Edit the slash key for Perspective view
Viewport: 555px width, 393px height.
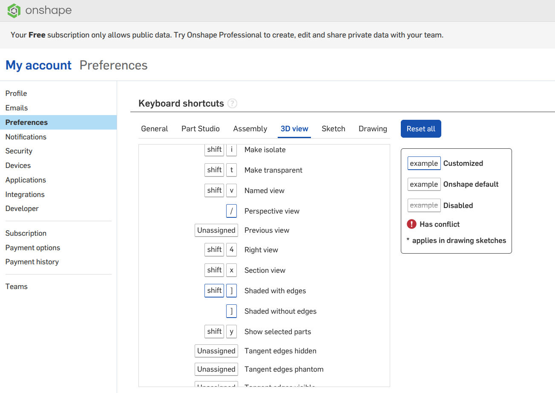click(231, 211)
